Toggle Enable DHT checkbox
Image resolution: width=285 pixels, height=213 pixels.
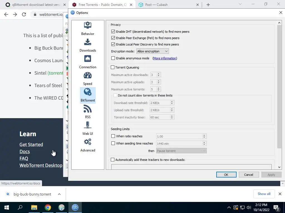(113, 32)
